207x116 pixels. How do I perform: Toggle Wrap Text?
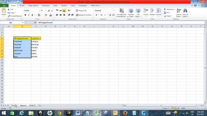pos(81,11)
